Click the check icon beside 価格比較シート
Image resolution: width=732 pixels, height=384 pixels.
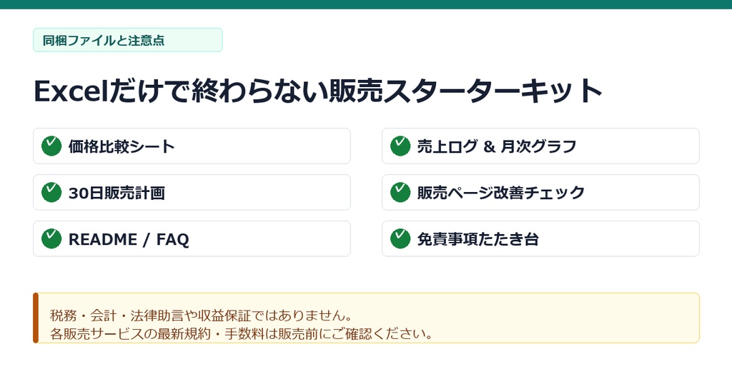tap(51, 146)
